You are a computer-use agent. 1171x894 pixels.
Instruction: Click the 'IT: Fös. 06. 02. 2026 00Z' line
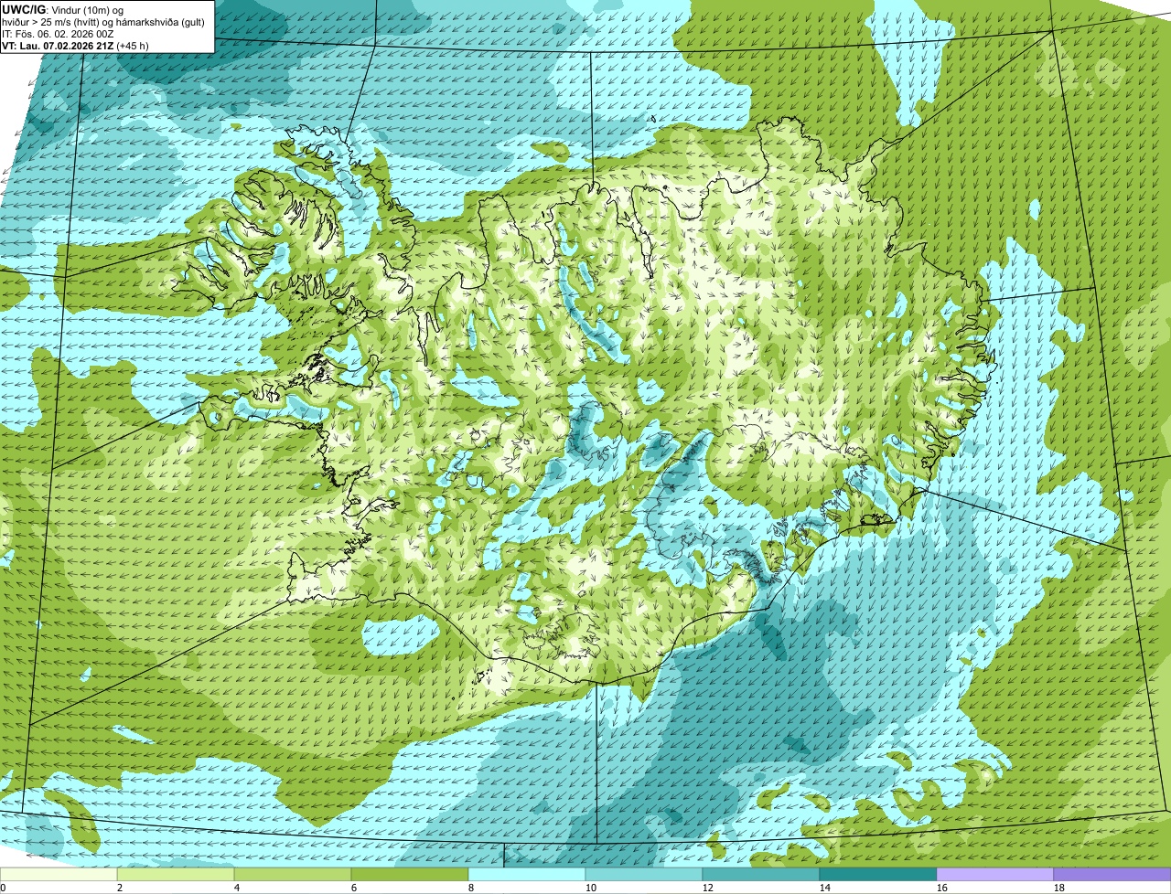59,34
